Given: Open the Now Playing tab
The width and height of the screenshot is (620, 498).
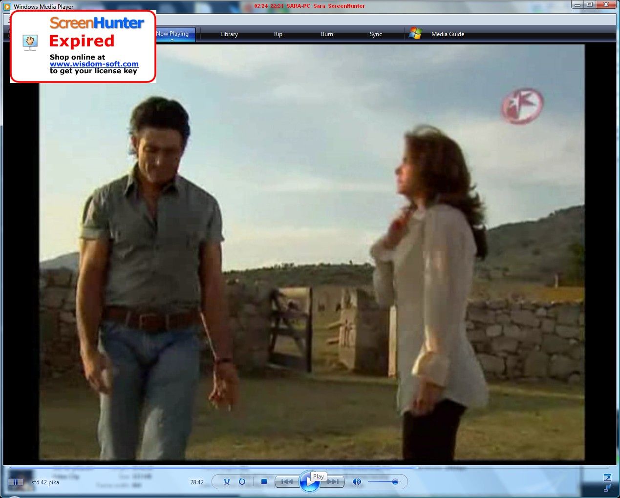Looking at the screenshot, I should click(x=172, y=34).
